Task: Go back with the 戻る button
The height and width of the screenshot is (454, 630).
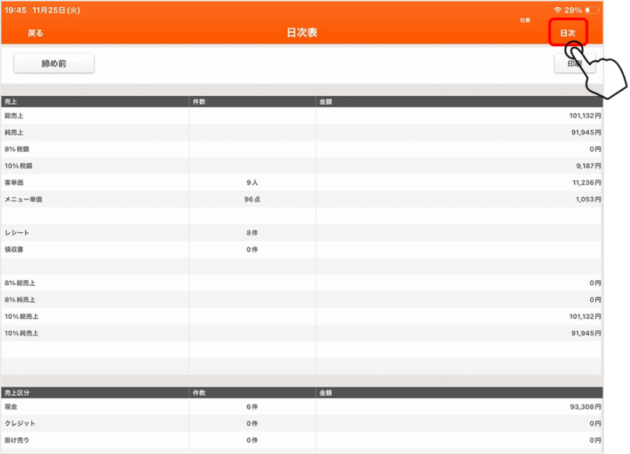Action: point(36,33)
